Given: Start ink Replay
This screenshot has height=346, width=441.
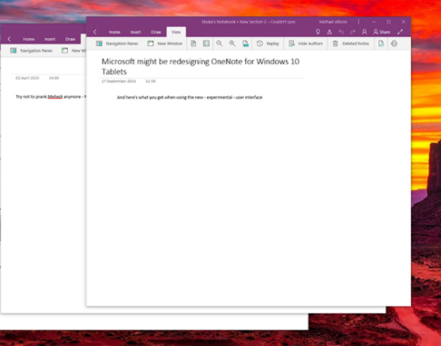Looking at the screenshot, I should (x=268, y=43).
